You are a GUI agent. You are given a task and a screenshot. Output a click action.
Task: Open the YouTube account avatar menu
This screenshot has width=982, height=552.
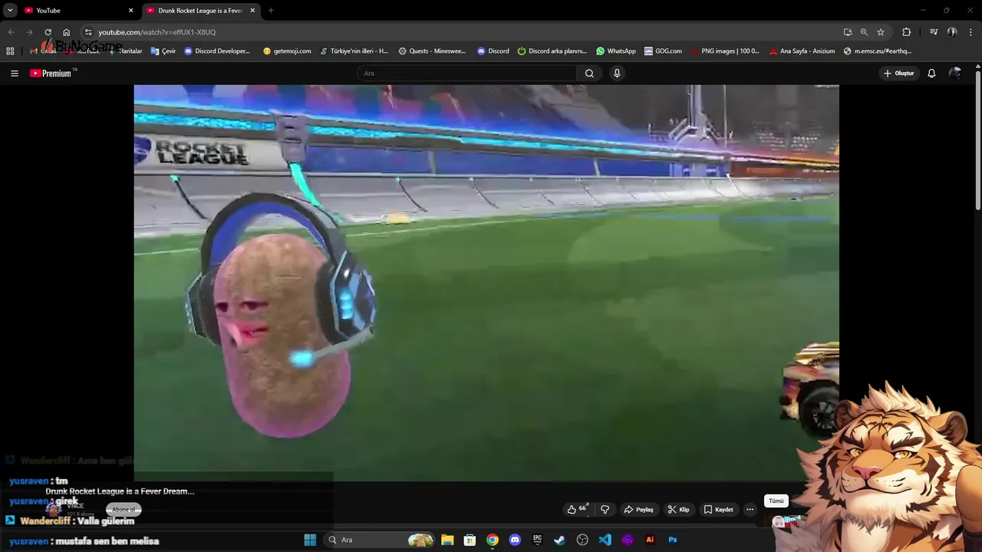[955, 74]
